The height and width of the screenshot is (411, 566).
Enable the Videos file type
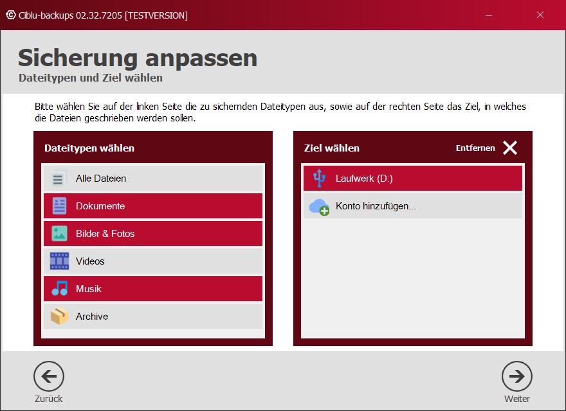[x=153, y=261]
